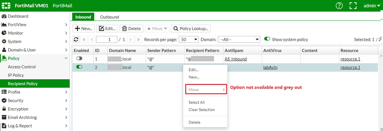This screenshot has height=131, width=383.
Task: Expand Log & Report chevron
Action: [66, 126]
